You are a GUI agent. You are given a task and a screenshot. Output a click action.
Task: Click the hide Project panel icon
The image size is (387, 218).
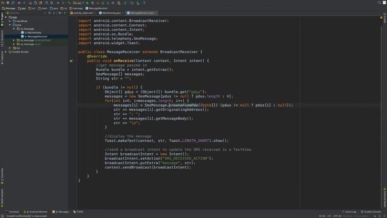click(65, 13)
